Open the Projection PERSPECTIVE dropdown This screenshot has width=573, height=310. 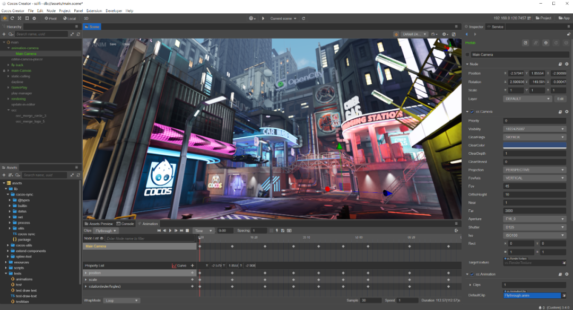[x=535, y=170]
